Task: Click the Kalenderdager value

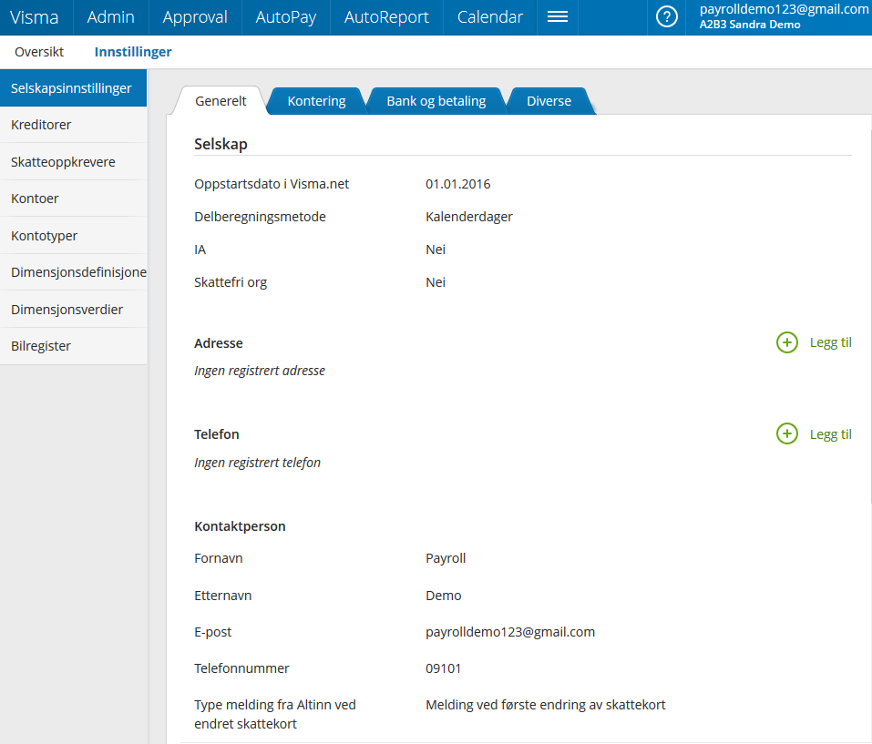Action: pyautogui.click(x=469, y=217)
